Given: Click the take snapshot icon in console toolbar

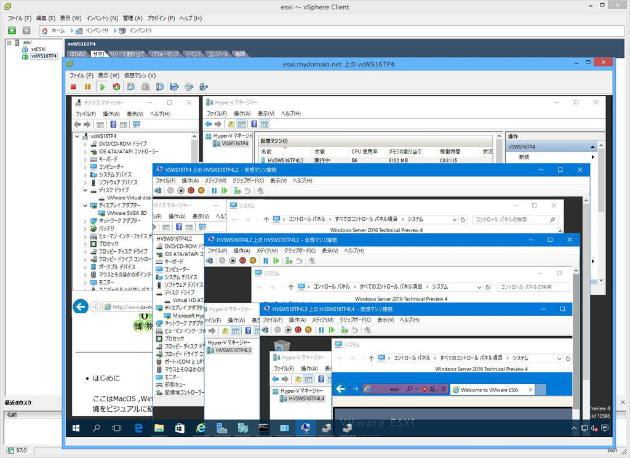Looking at the screenshot, I should [x=131, y=87].
